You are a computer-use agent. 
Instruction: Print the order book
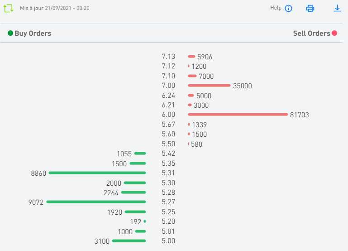click(x=310, y=8)
